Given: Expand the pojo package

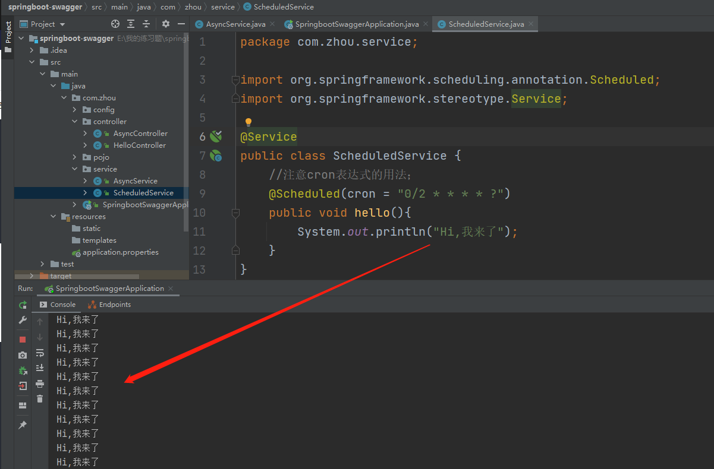Looking at the screenshot, I should point(76,157).
